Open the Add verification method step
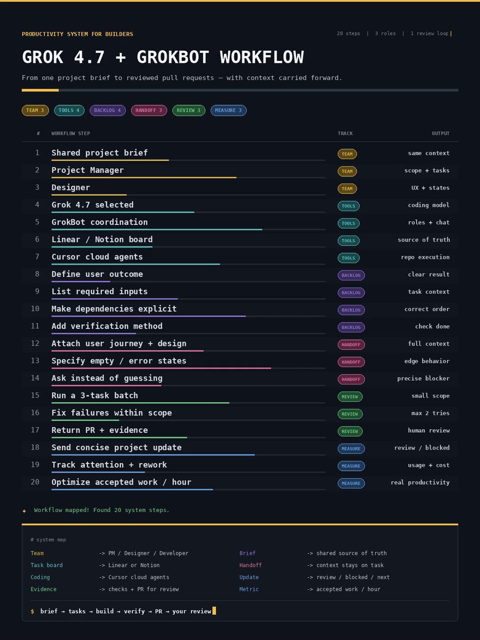 (107, 326)
